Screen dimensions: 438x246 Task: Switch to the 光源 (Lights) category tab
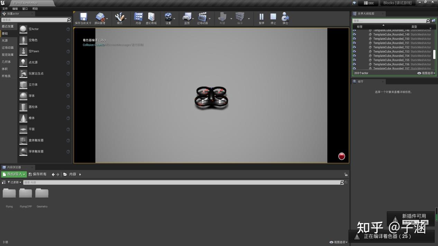5,40
